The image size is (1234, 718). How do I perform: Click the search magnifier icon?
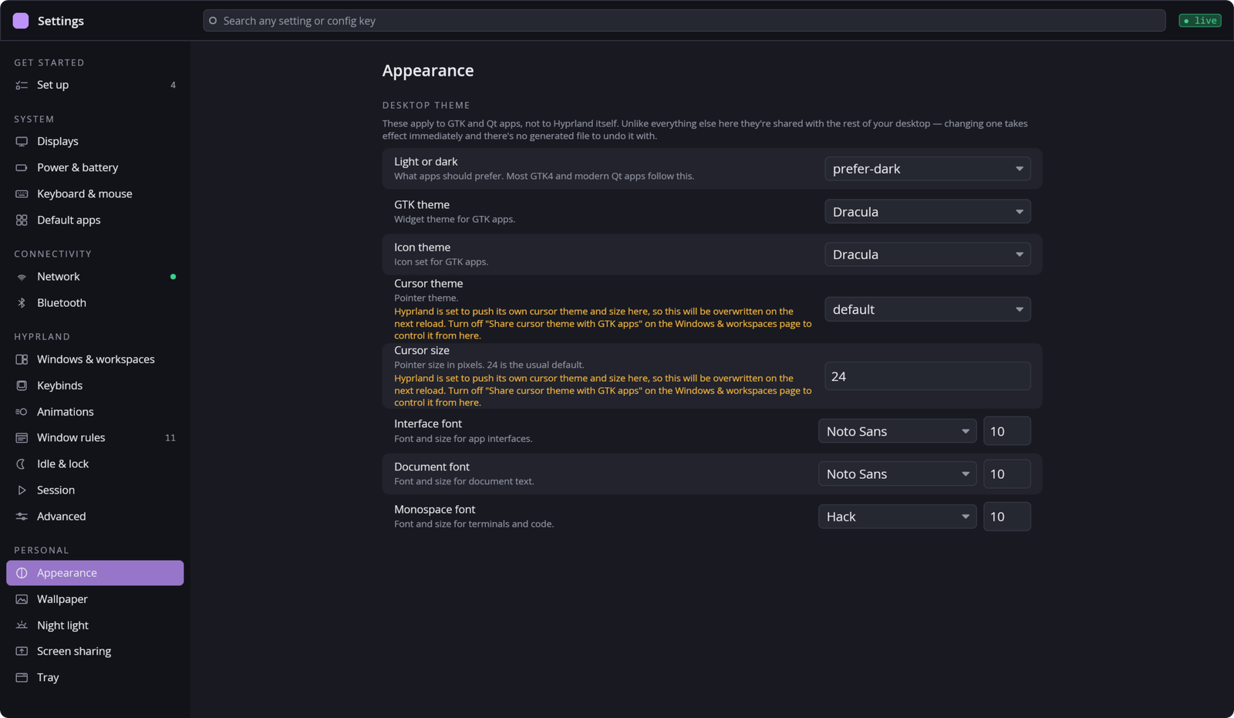(213, 21)
